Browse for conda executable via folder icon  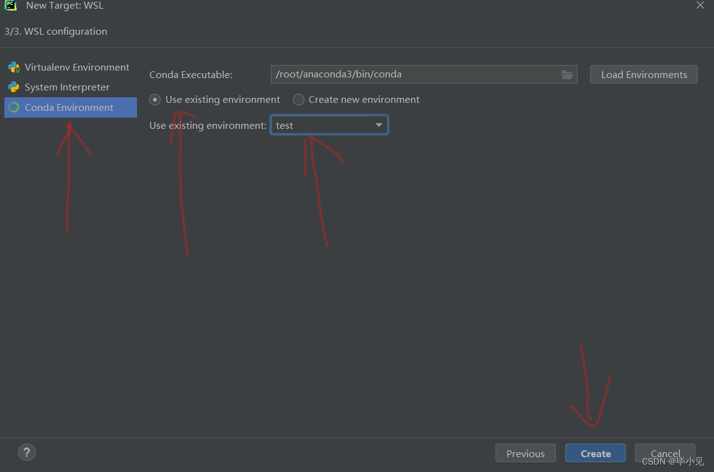coord(567,75)
